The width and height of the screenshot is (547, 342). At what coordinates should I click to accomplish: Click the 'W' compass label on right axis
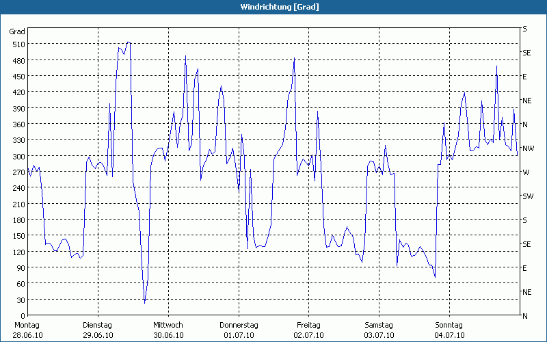(x=526, y=172)
